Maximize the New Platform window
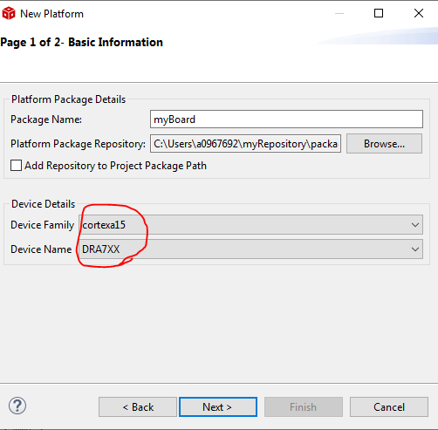The height and width of the screenshot is (430, 438). pyautogui.click(x=379, y=13)
